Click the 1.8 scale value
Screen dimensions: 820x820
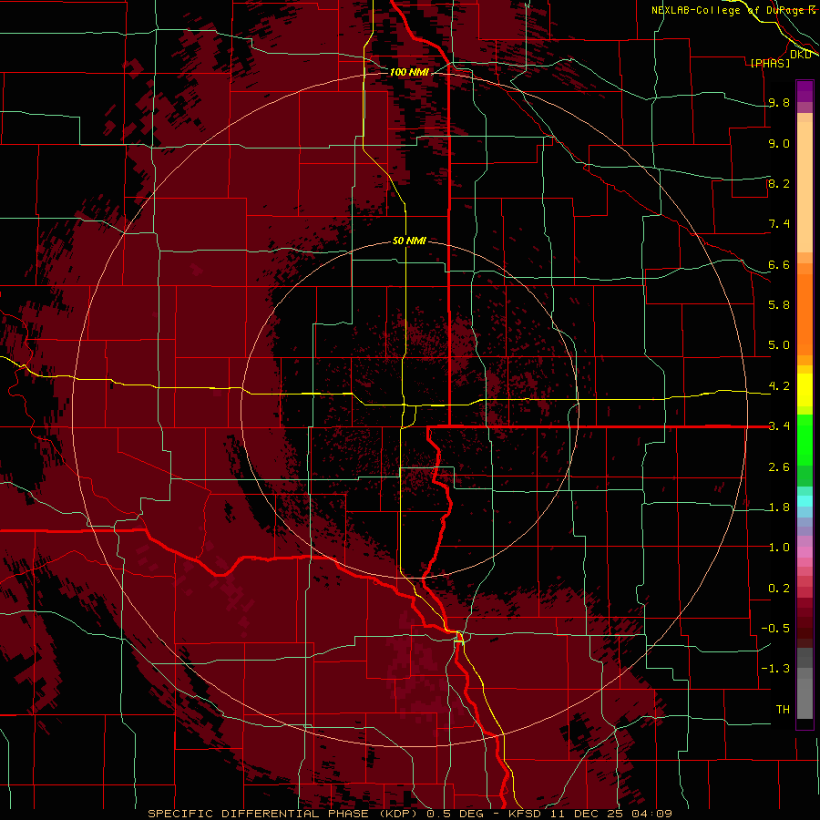pyautogui.click(x=779, y=507)
